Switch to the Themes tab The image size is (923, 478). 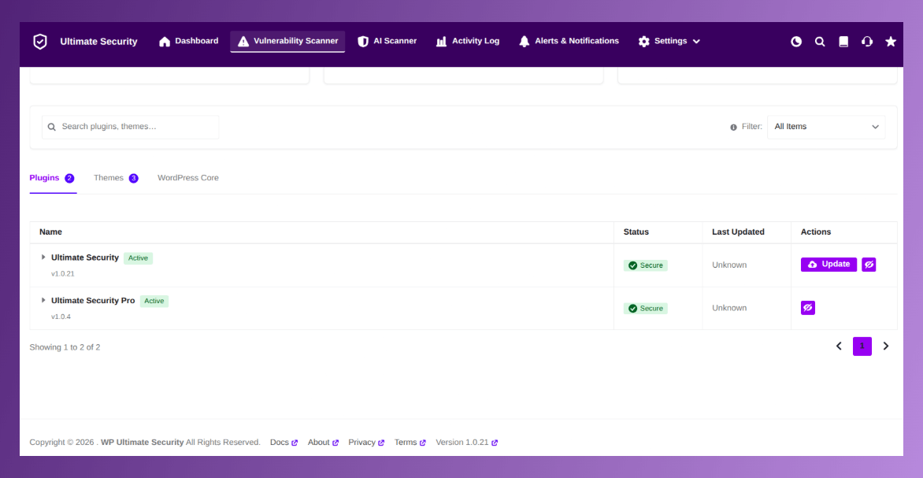coord(116,178)
